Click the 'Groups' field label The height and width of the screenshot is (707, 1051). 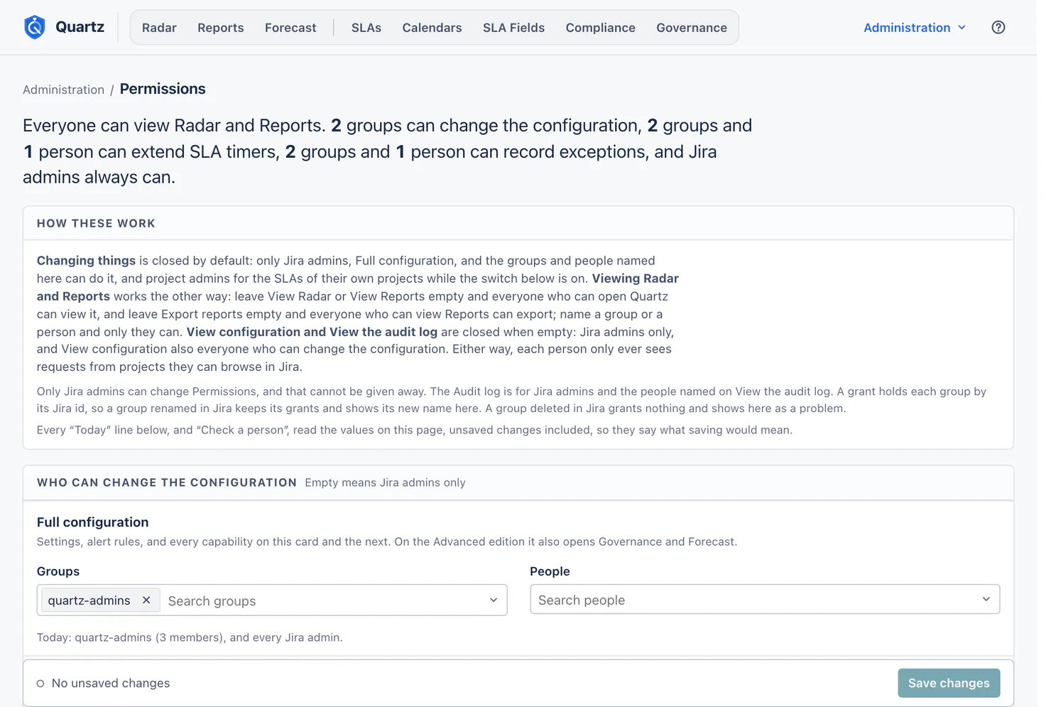[58, 571]
